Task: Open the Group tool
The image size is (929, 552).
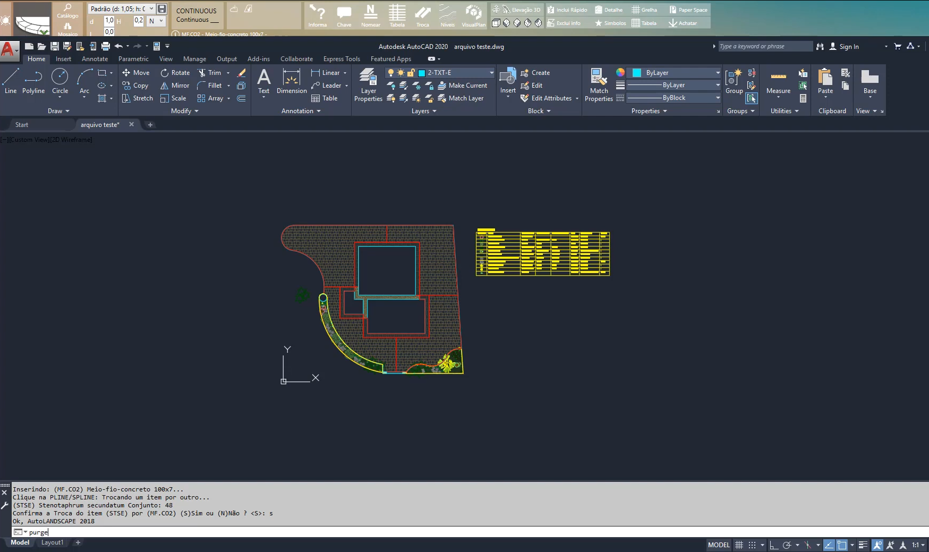Action: (x=734, y=81)
